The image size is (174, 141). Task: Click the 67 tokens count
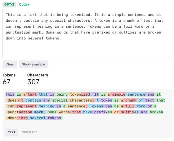(6, 82)
